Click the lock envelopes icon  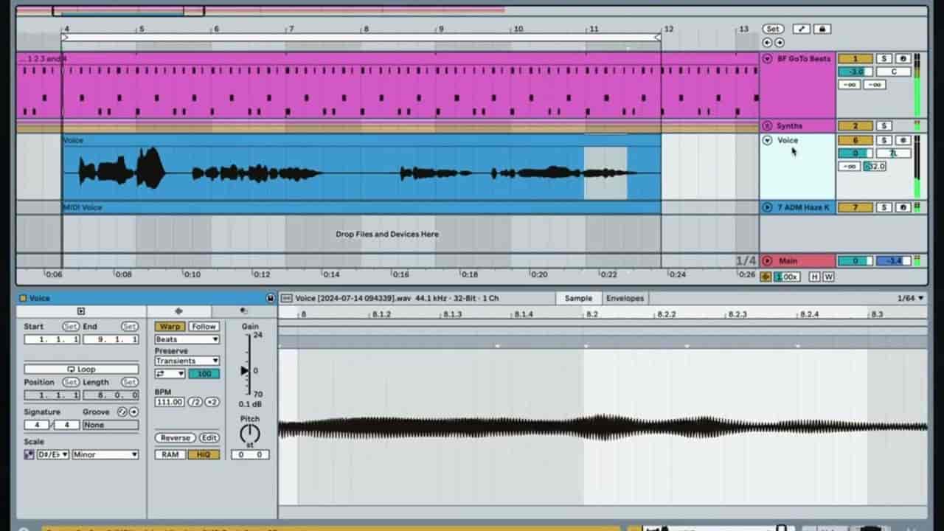point(822,29)
